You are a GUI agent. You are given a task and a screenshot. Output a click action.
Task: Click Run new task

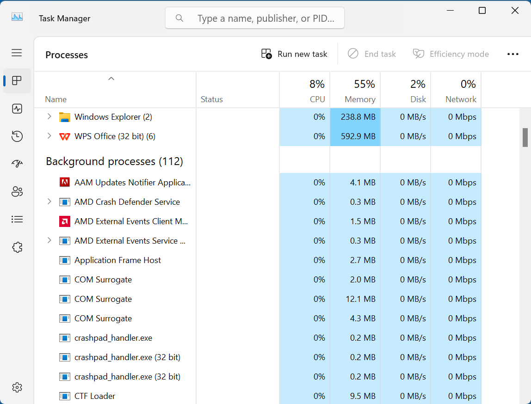tap(294, 54)
